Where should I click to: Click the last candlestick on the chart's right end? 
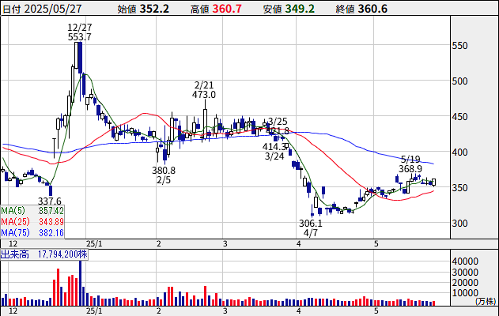click(433, 182)
